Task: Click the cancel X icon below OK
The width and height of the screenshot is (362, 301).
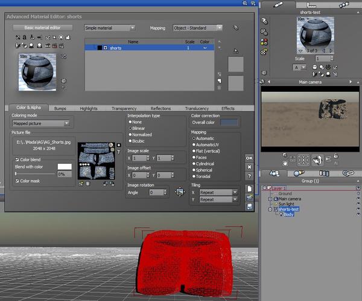Action: [249, 167]
